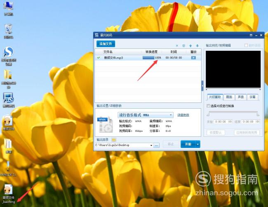The height and width of the screenshot is (207, 268).
Task: Minimize the 暴风转码 window
Action: point(256,35)
